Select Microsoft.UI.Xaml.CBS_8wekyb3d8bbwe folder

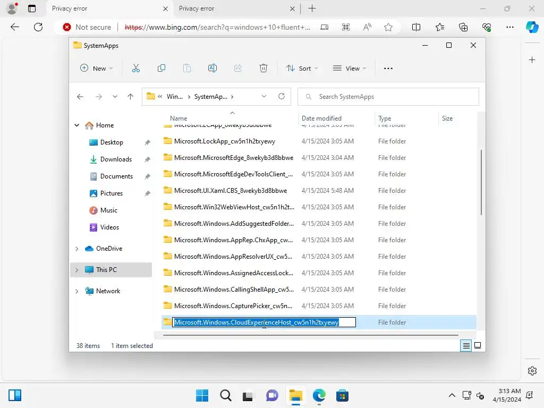click(x=231, y=191)
